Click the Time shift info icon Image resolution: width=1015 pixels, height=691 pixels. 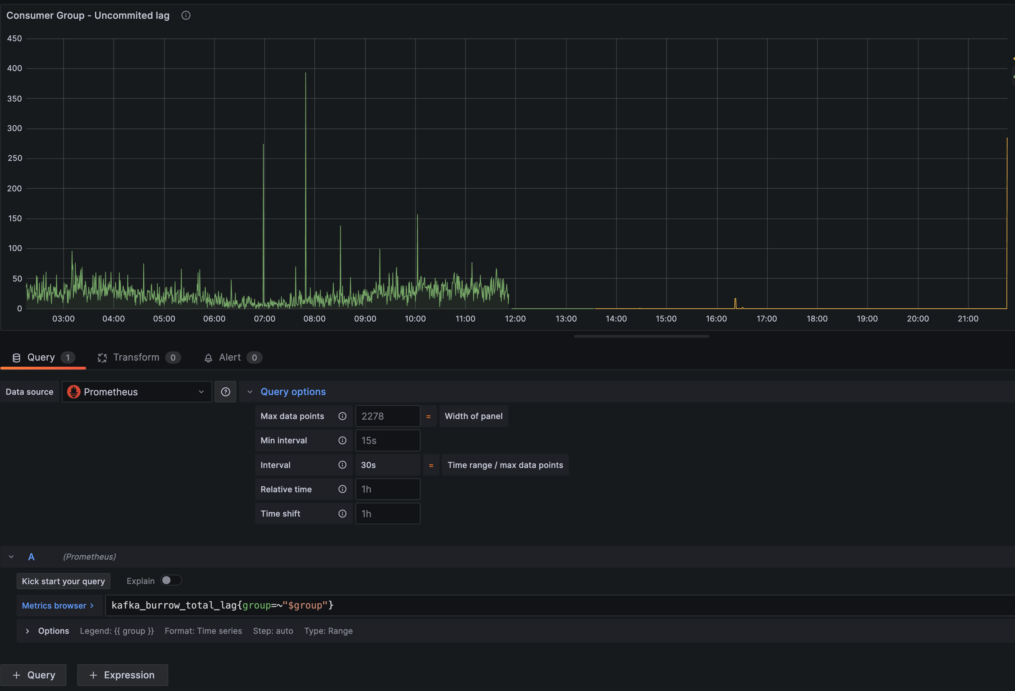[343, 513]
